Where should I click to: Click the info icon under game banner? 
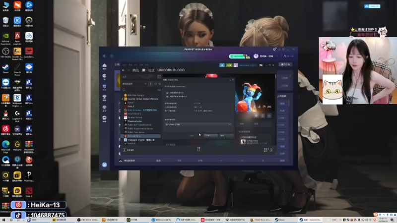tap(263, 115)
